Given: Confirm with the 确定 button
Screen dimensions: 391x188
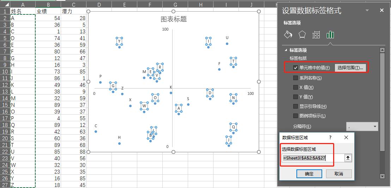Looking at the screenshot, I should coord(309,174).
